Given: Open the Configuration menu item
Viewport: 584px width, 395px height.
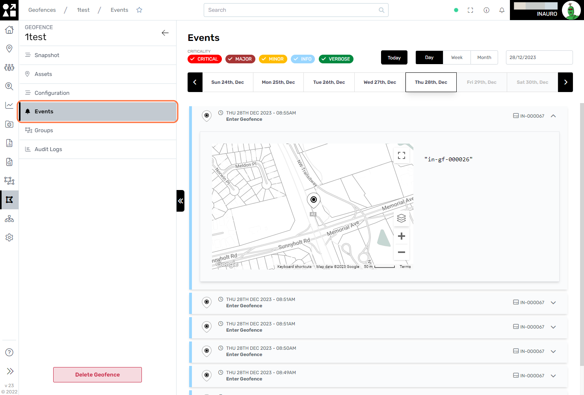Looking at the screenshot, I should coord(98,93).
